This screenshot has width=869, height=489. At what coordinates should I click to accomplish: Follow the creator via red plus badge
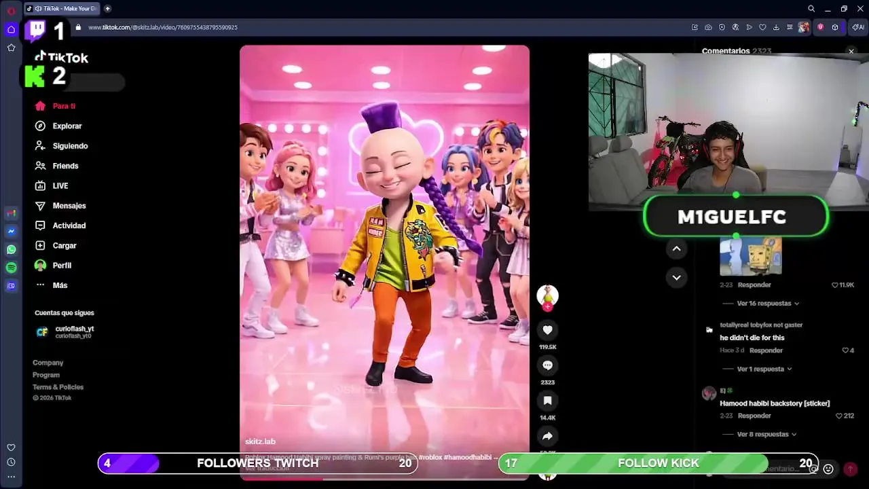click(547, 307)
